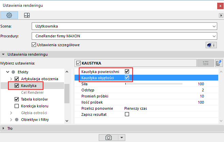224x142 pixels.
Task: Click the CineRender info button
Action: coord(211,45)
